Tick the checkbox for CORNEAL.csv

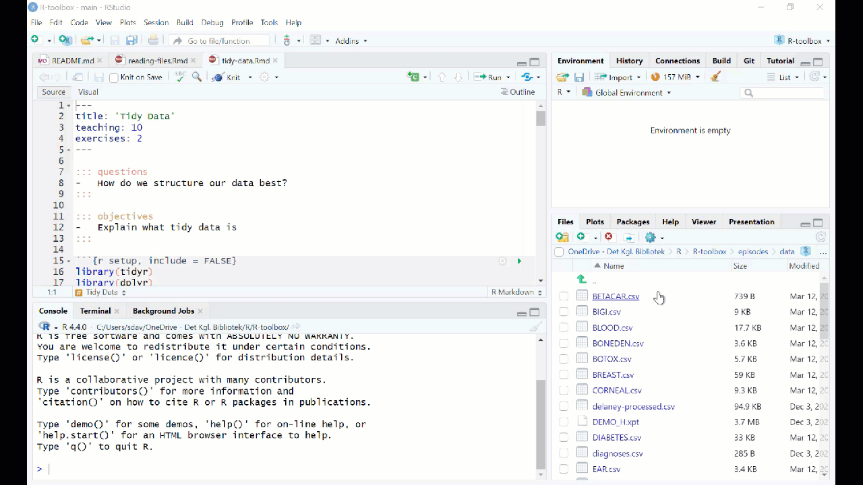click(564, 390)
